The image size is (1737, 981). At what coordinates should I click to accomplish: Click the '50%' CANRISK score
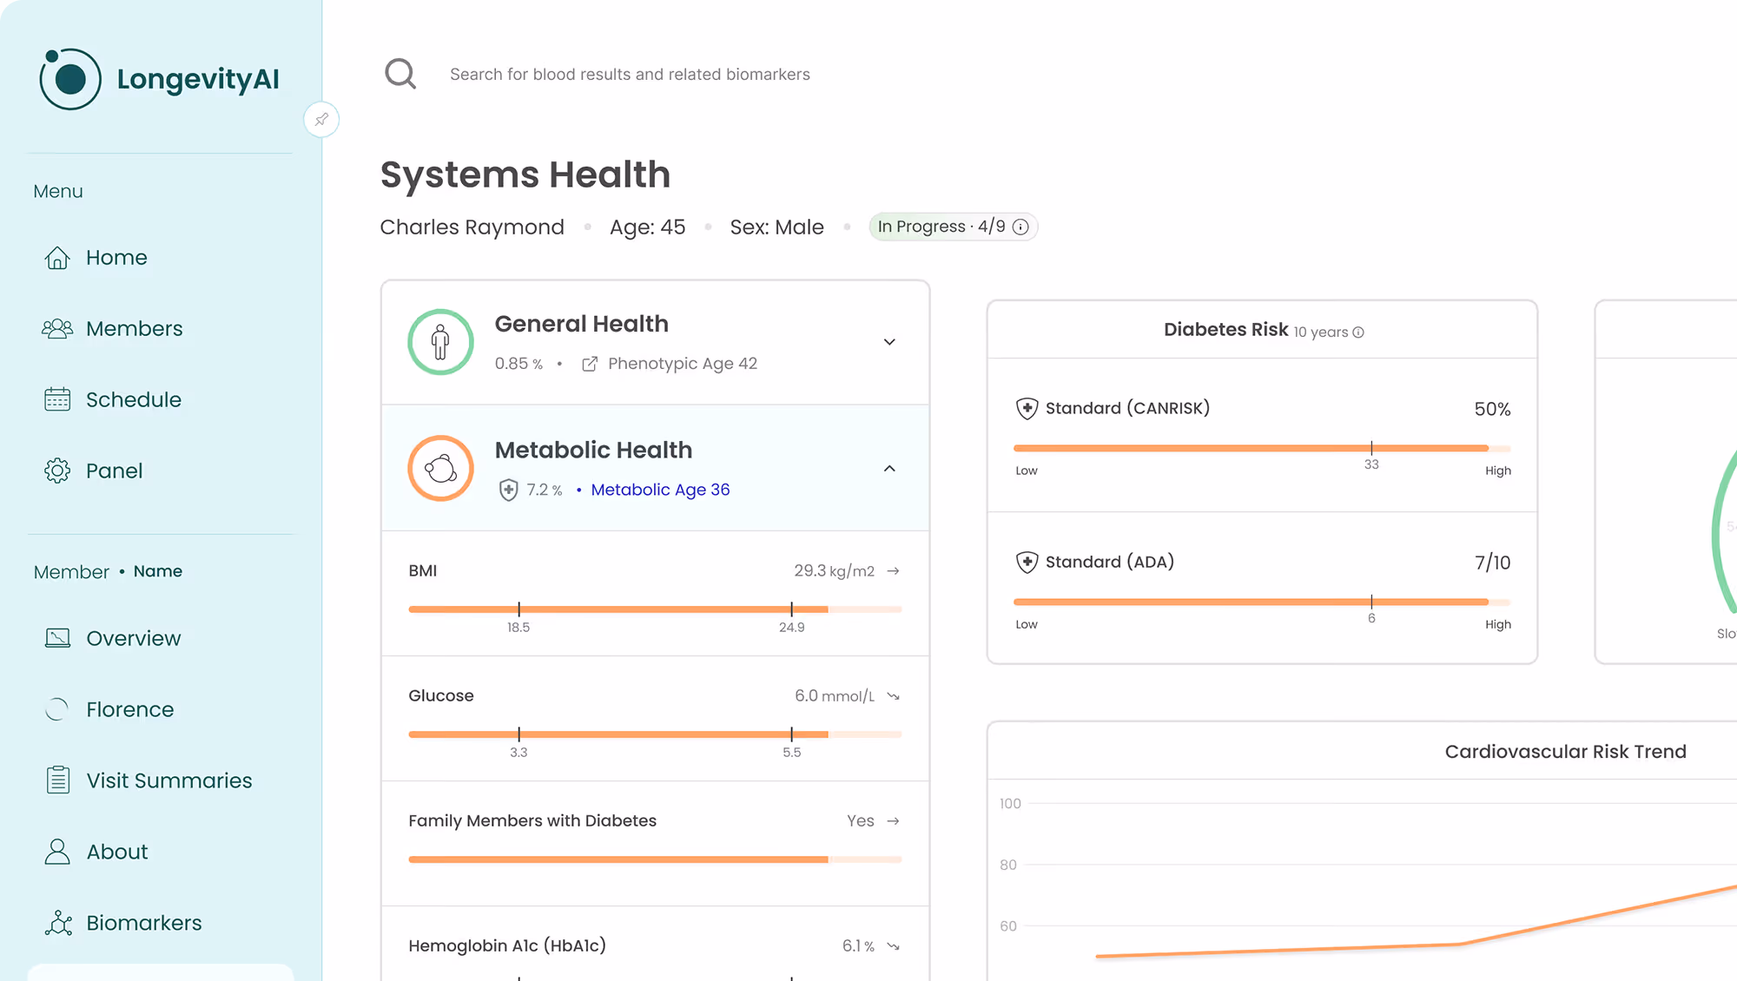pyautogui.click(x=1492, y=409)
